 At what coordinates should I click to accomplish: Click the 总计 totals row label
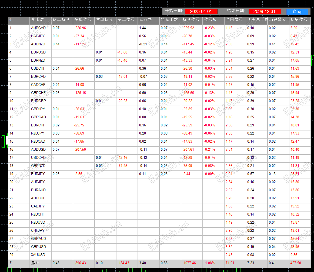35,263
